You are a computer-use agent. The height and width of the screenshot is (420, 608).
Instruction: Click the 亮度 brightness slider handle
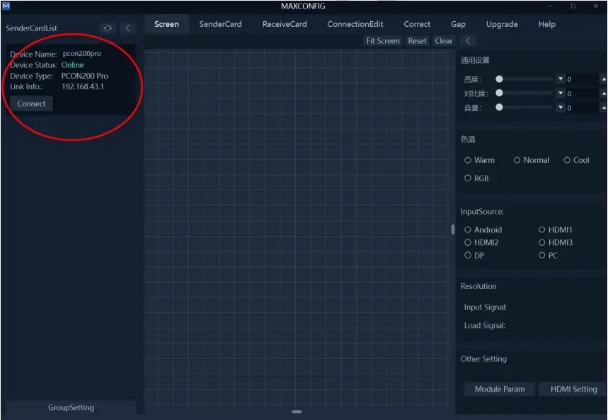pos(499,79)
